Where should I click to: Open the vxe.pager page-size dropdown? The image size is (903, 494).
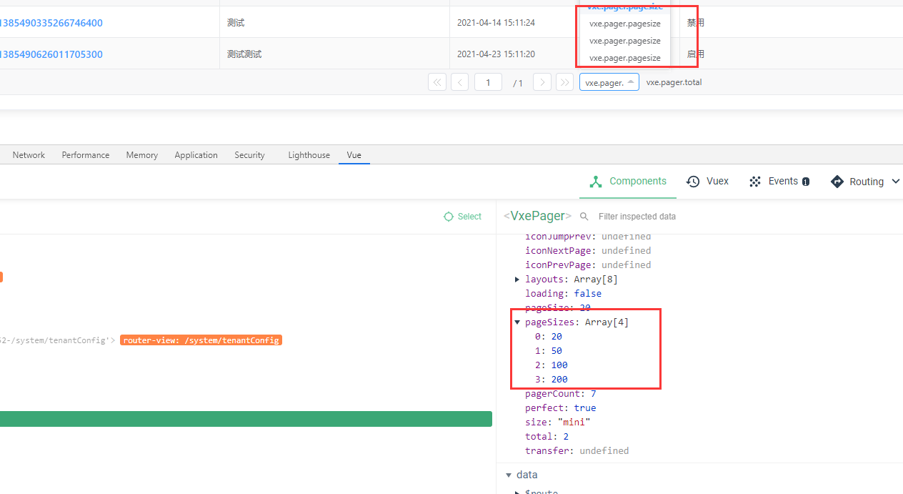608,81
